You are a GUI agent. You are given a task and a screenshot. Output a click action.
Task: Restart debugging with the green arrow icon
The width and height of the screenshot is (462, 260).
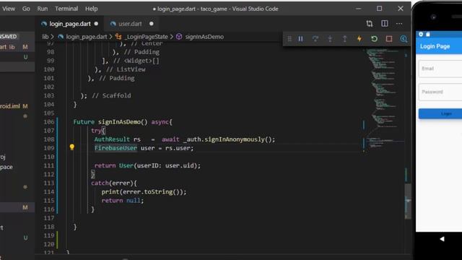(374, 38)
